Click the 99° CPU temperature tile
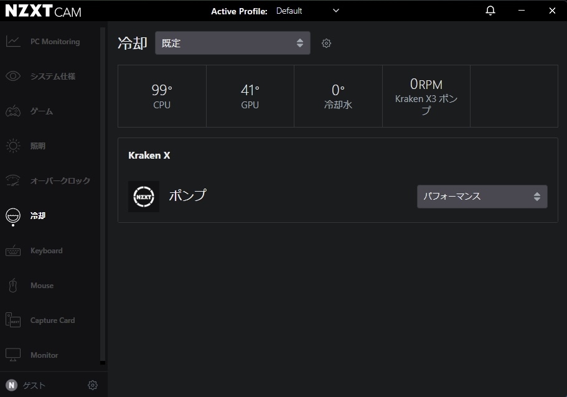The width and height of the screenshot is (567, 397). point(162,96)
